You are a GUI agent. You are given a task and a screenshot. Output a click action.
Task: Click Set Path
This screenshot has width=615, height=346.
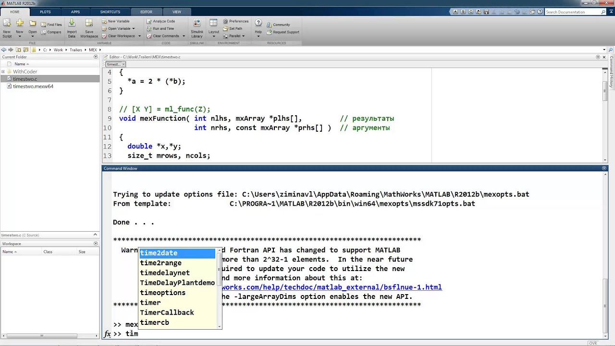233,28
